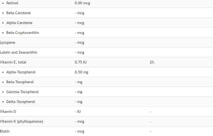Image resolution: width=213 pixels, height=136 pixels.
Task: Click the Biotin row label
Action: (5, 131)
